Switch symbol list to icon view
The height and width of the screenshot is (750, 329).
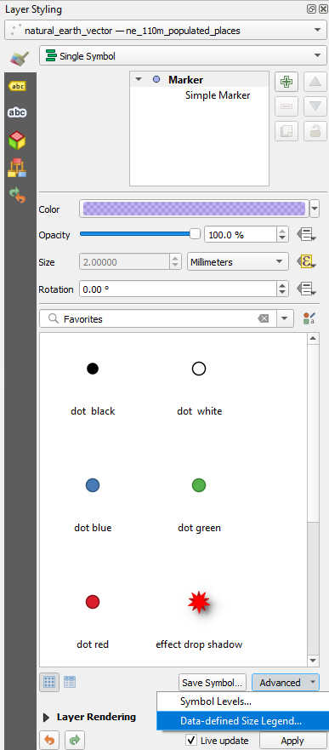click(x=49, y=682)
